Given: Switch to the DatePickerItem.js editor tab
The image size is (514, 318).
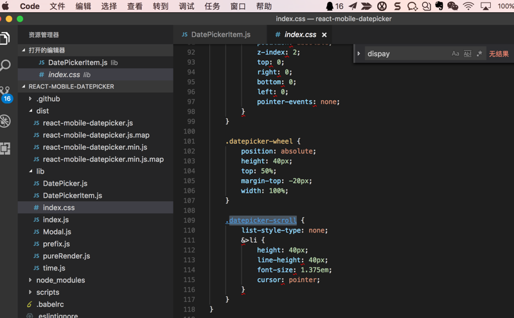Looking at the screenshot, I should [220, 35].
